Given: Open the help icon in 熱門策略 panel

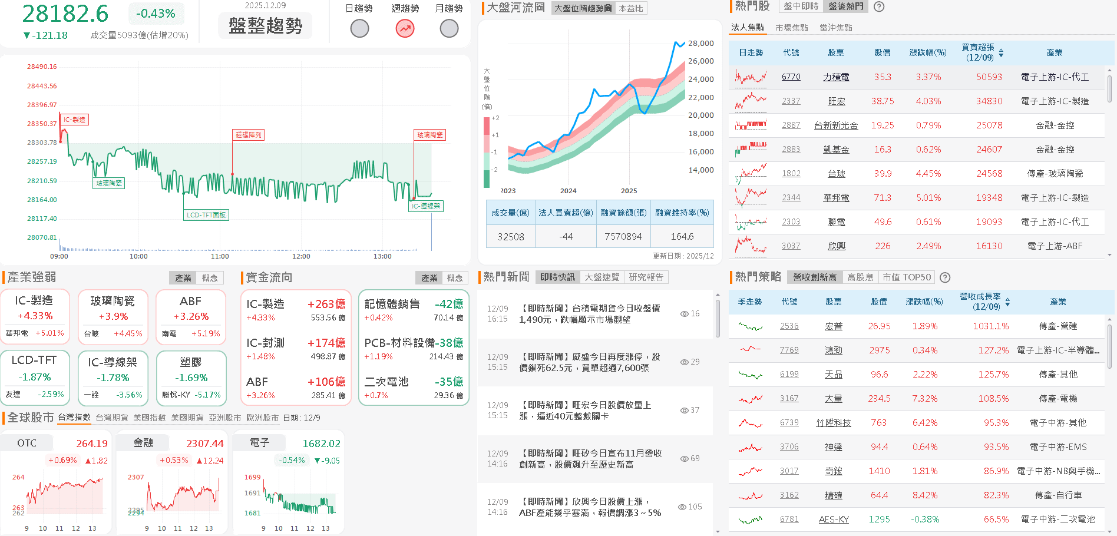Looking at the screenshot, I should (946, 277).
